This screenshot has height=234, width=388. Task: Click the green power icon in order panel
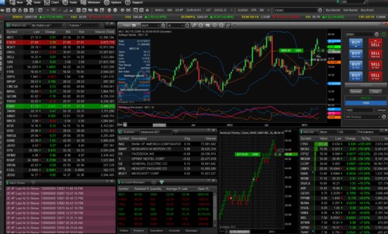tap(384, 34)
